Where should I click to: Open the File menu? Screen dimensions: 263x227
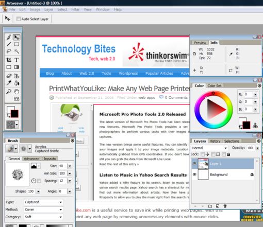[x=12, y=9]
